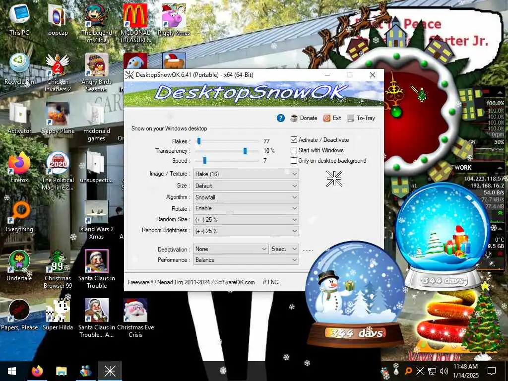This screenshot has height=381, width=508.
Task: Select the popcap desktop icon
Action: (58, 20)
